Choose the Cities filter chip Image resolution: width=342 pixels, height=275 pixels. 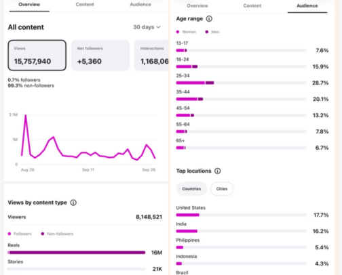[x=222, y=189]
